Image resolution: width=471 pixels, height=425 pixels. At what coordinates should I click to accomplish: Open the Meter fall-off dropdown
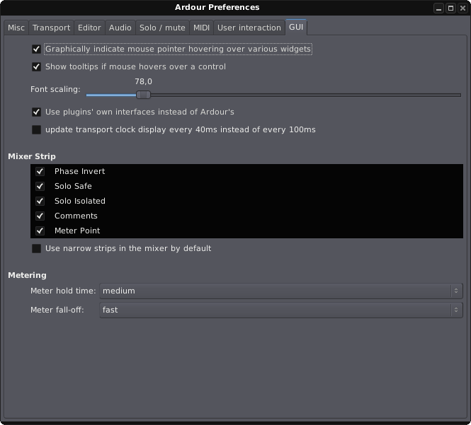click(x=281, y=310)
